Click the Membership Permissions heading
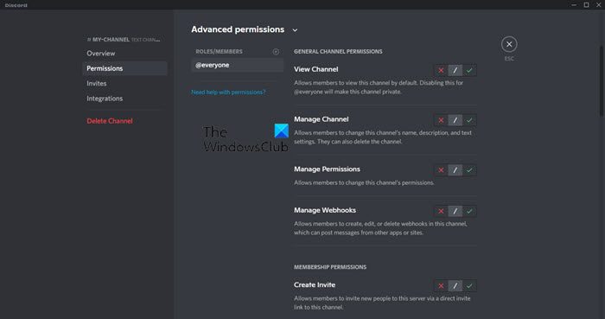This screenshot has width=605, height=319. [x=330, y=267]
